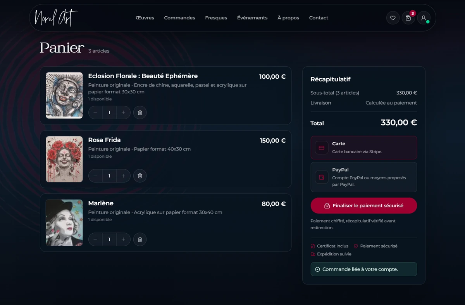The width and height of the screenshot is (465, 305).
Task: Click the Total 330,00 € amount
Action: pyautogui.click(x=399, y=122)
